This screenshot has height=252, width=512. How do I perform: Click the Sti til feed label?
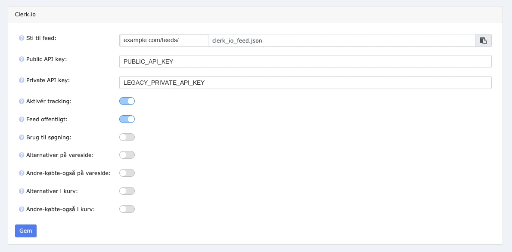tap(41, 38)
